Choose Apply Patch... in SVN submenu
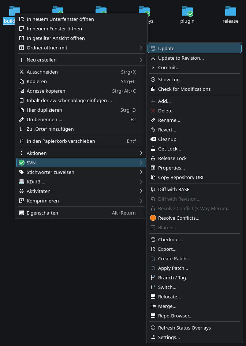Viewport: 246px width, 346px height. [195, 268]
